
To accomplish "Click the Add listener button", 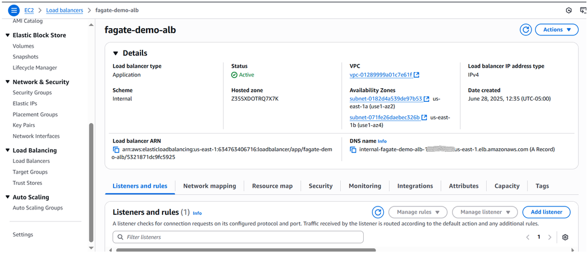I will point(546,212).
